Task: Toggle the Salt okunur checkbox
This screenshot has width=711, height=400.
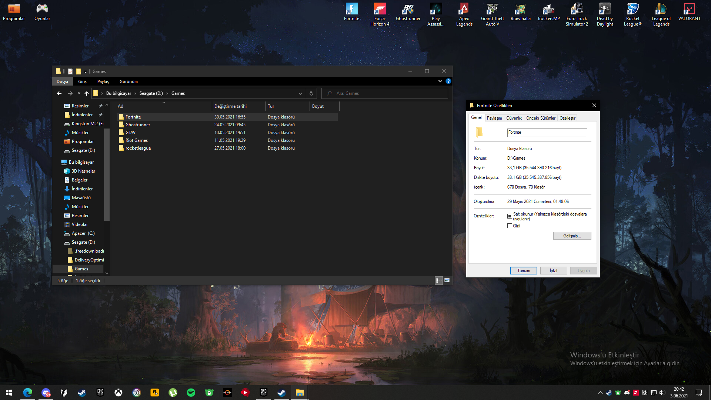Action: [x=510, y=216]
